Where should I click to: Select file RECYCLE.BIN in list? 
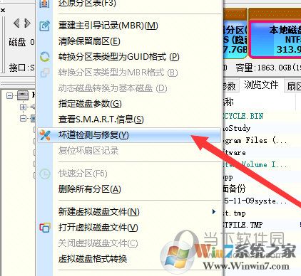pos(243,116)
